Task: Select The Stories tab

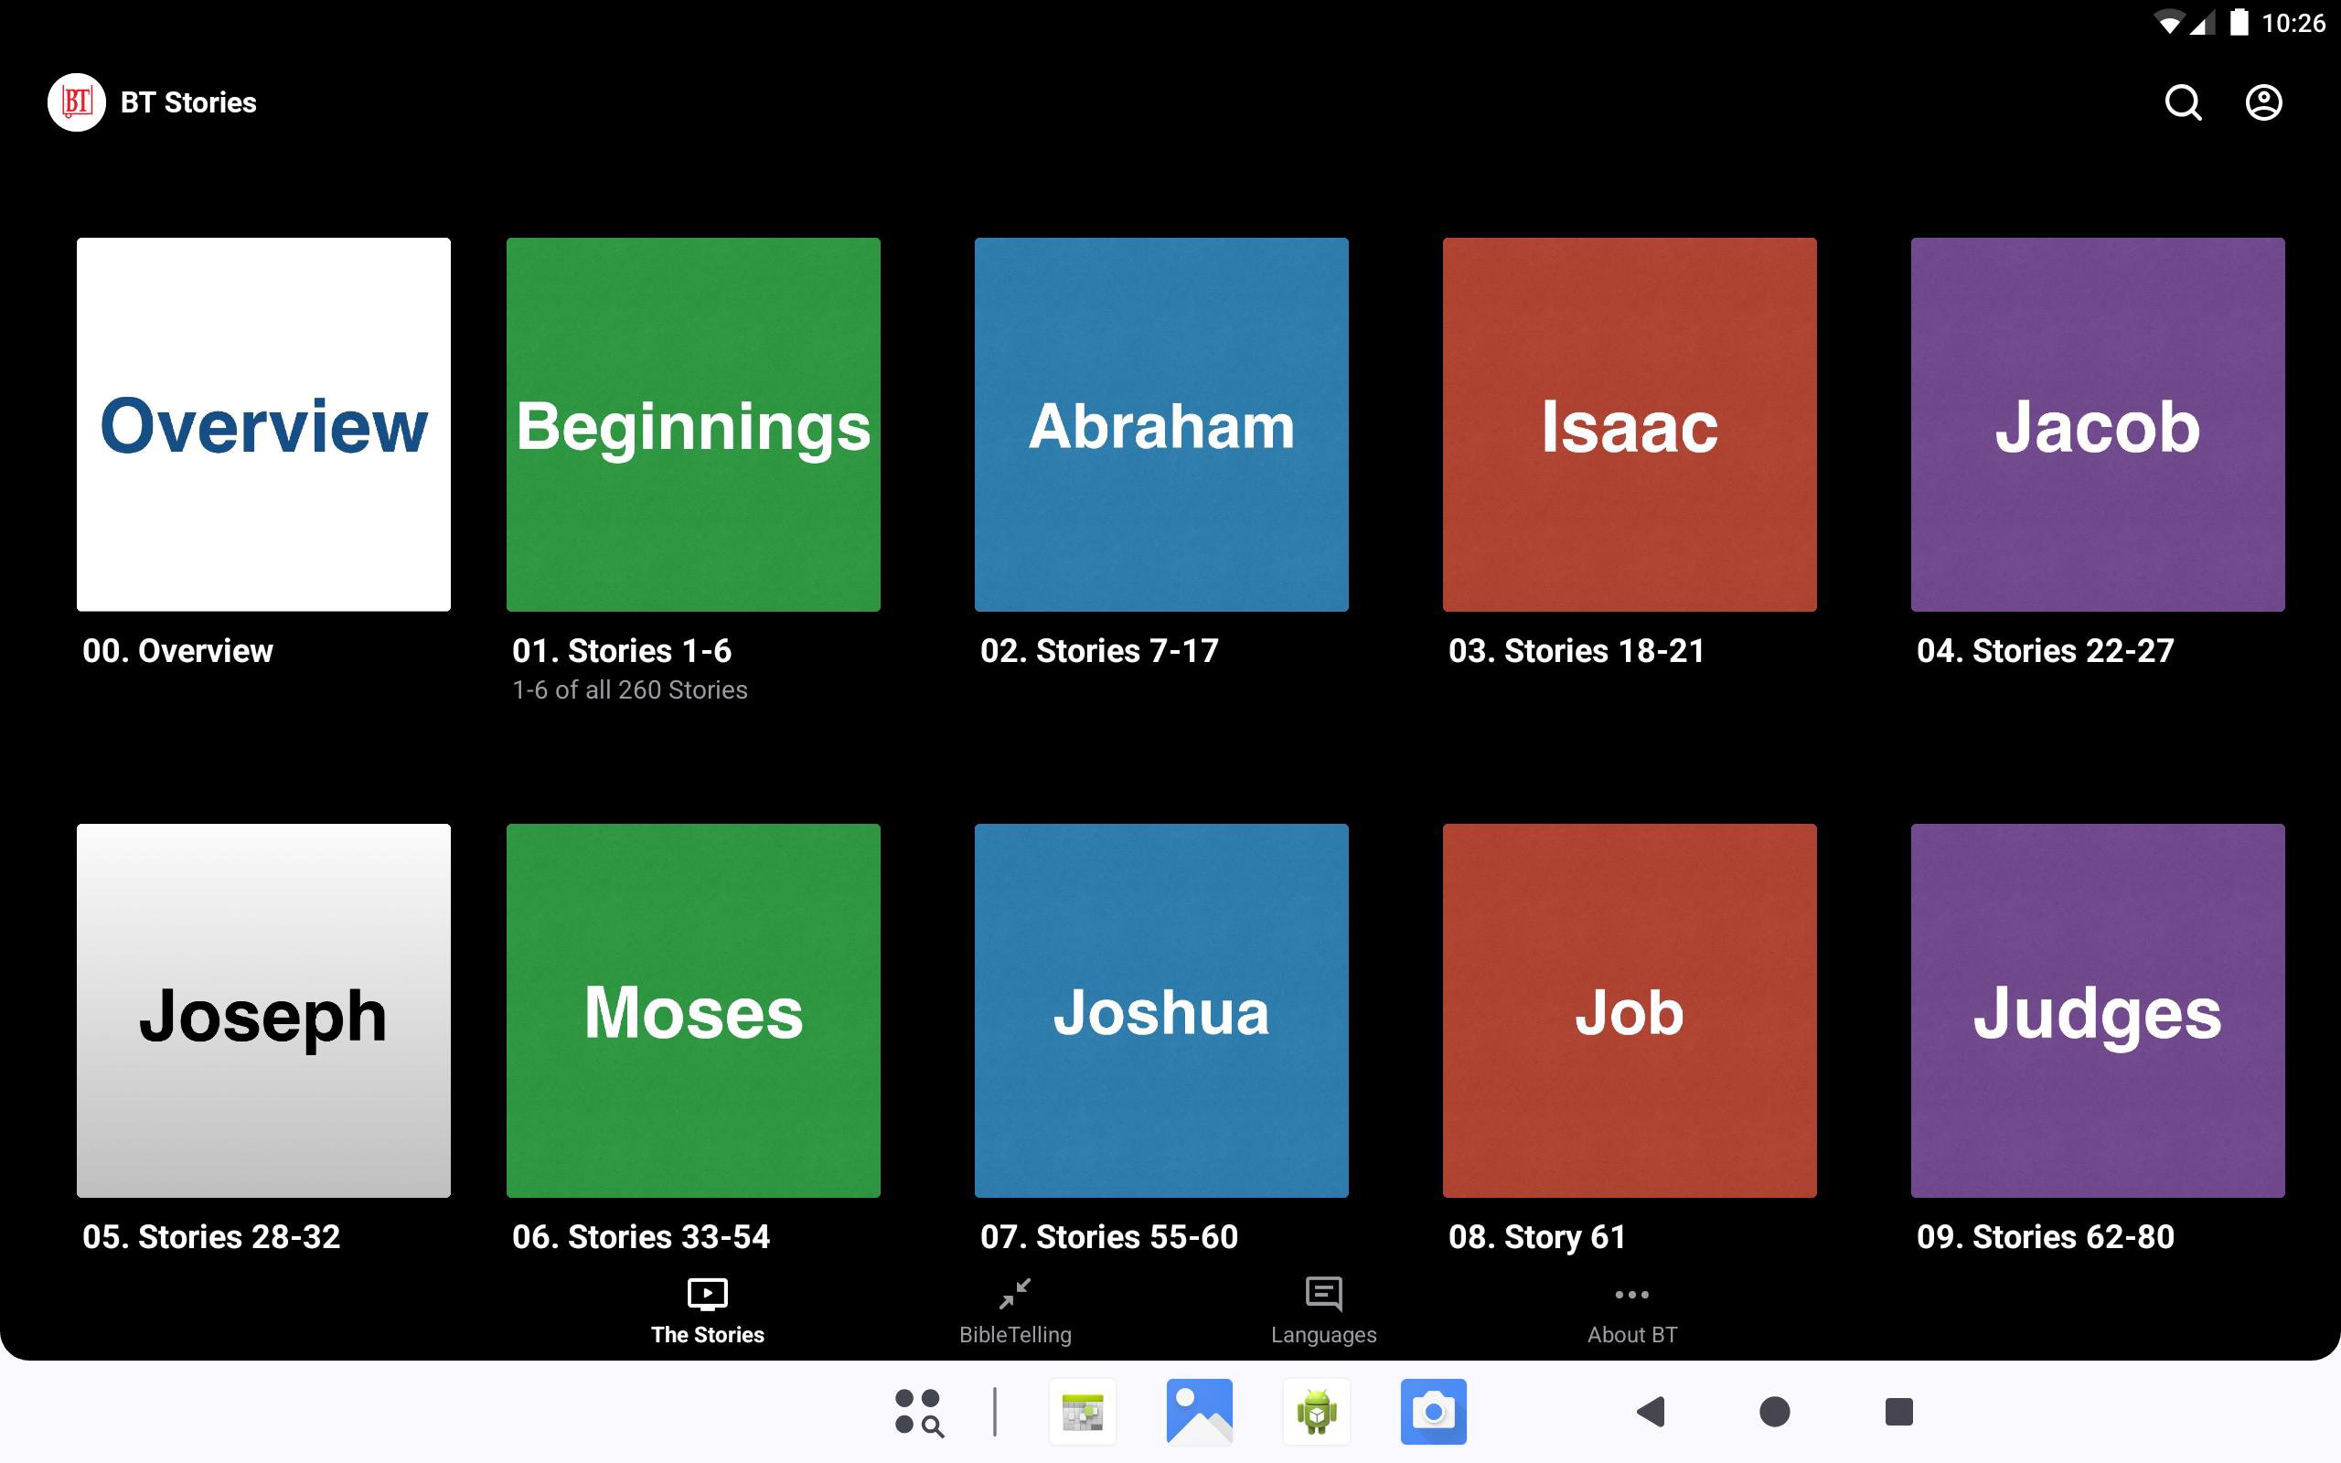Action: point(707,1311)
